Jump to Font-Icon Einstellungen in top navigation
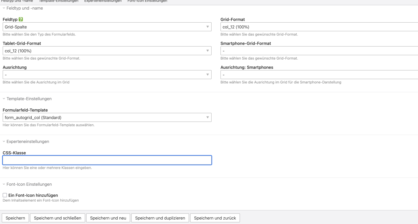 click(x=147, y=1)
